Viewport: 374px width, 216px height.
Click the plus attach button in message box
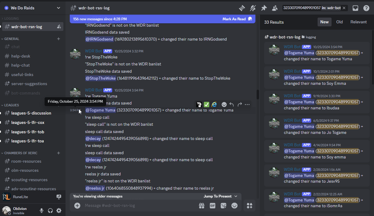coord(77,205)
